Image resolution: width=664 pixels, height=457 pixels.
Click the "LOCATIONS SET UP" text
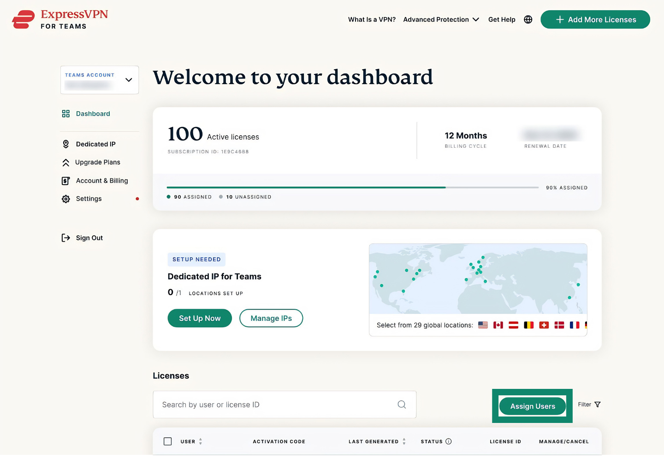(216, 293)
